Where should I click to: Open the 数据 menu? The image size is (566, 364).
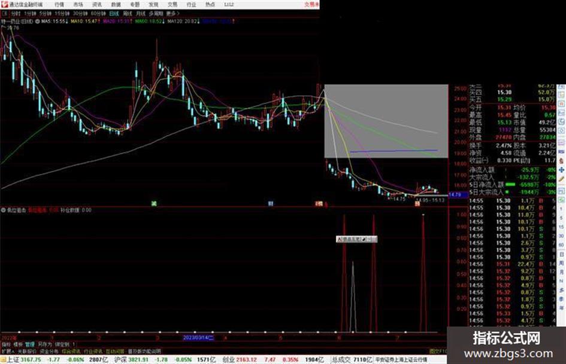pyautogui.click(x=116, y=5)
